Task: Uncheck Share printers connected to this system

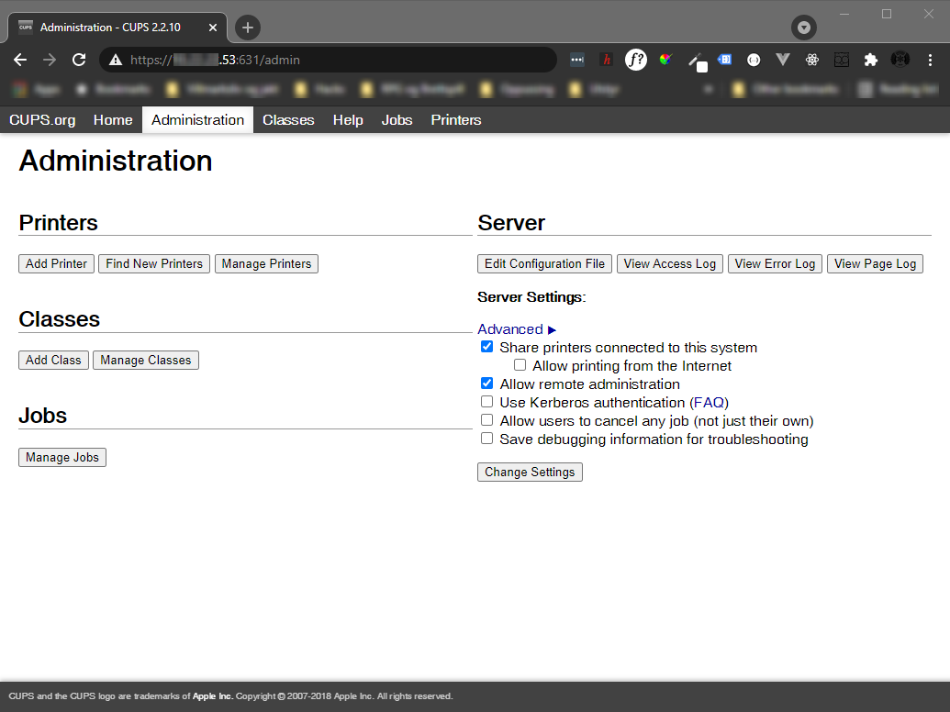Action: [x=487, y=347]
